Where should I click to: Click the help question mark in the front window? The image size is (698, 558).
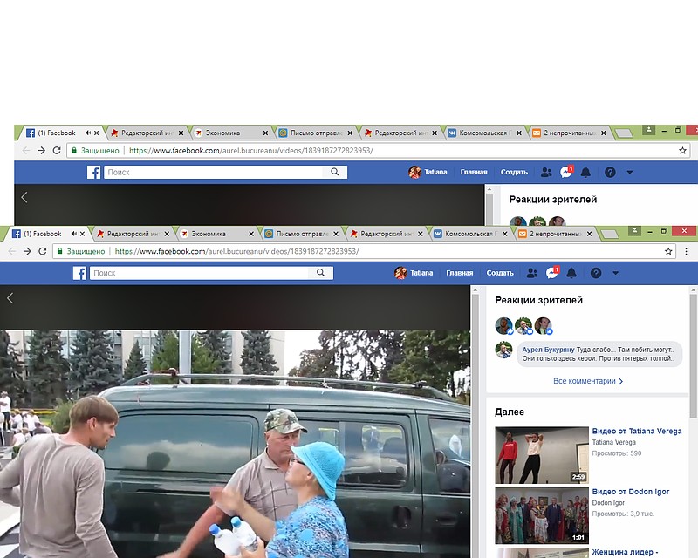(x=596, y=273)
